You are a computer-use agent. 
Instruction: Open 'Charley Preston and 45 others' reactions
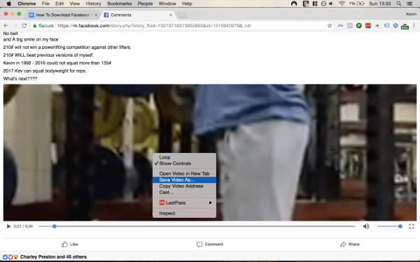click(53, 256)
